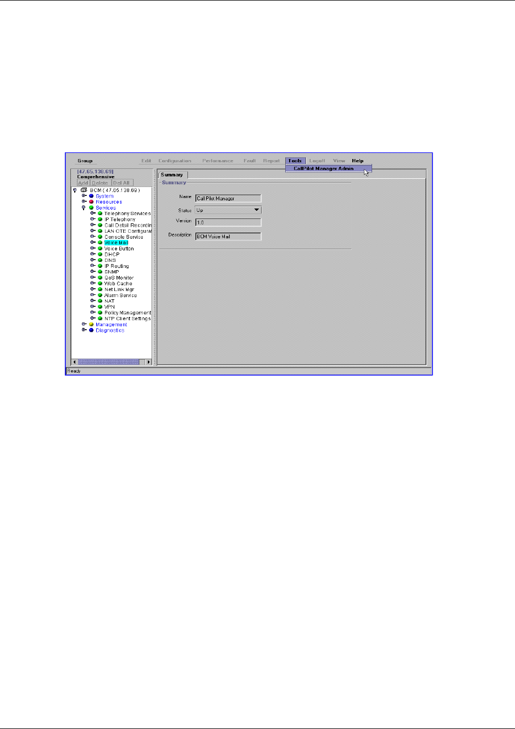Select the Alarm Service tree label
This screenshot has height=729, width=515.
120,295
